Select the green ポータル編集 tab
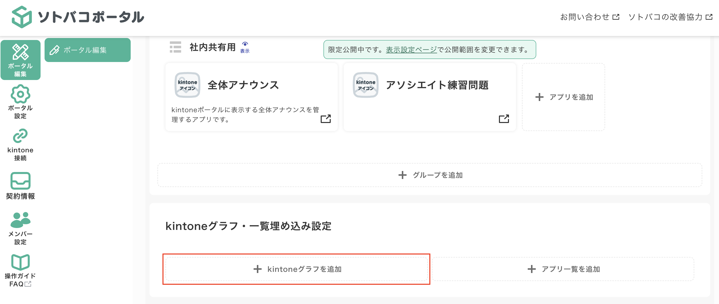Screen dimensions: 719x304 pyautogui.click(x=87, y=50)
